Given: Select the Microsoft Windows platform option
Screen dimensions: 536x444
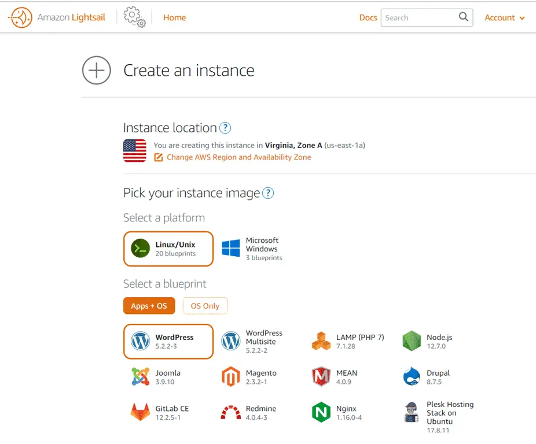Looking at the screenshot, I should pyautogui.click(x=259, y=249).
